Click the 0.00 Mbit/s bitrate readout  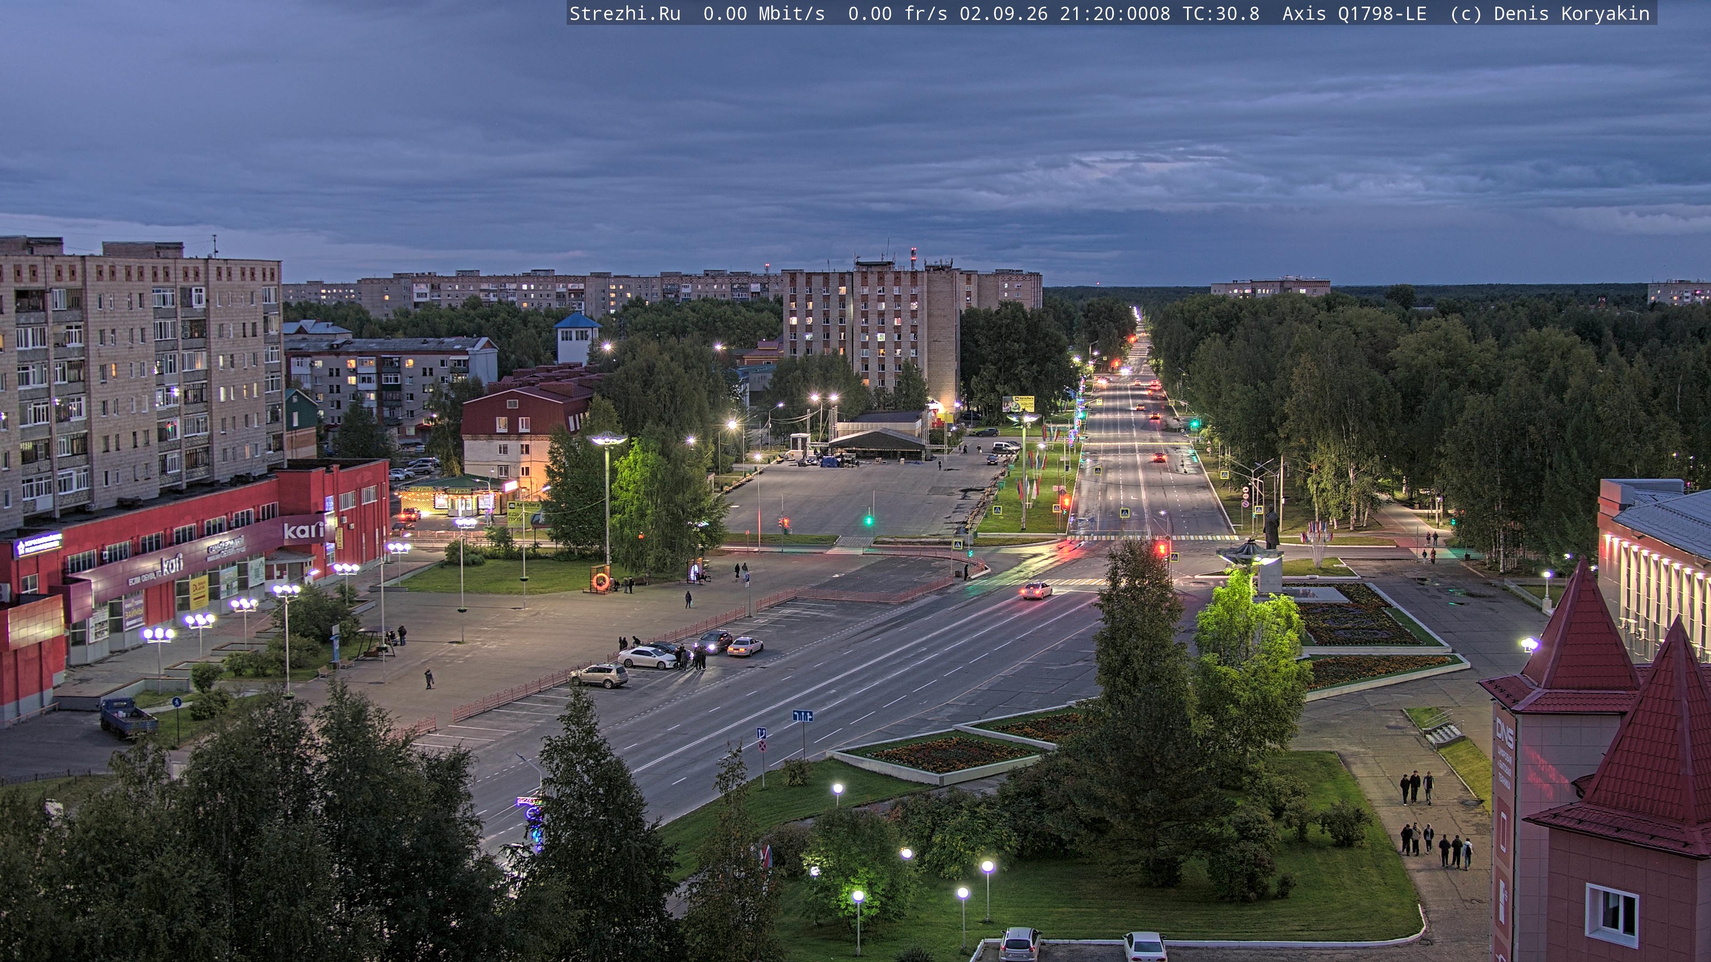[764, 13]
